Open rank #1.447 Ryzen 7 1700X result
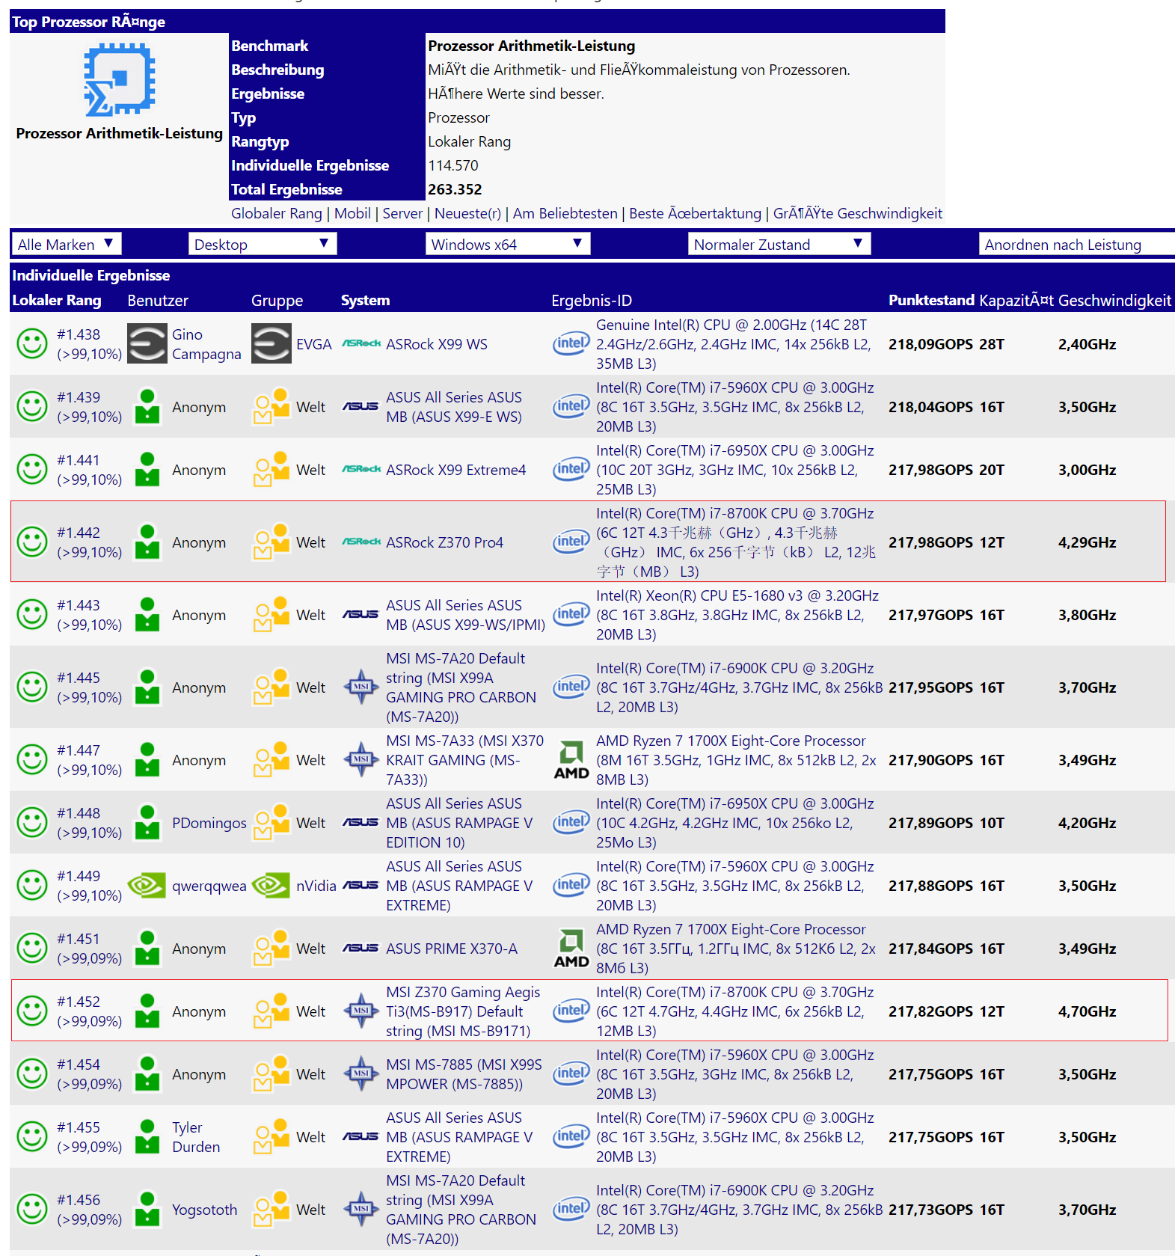 pyautogui.click(x=736, y=760)
